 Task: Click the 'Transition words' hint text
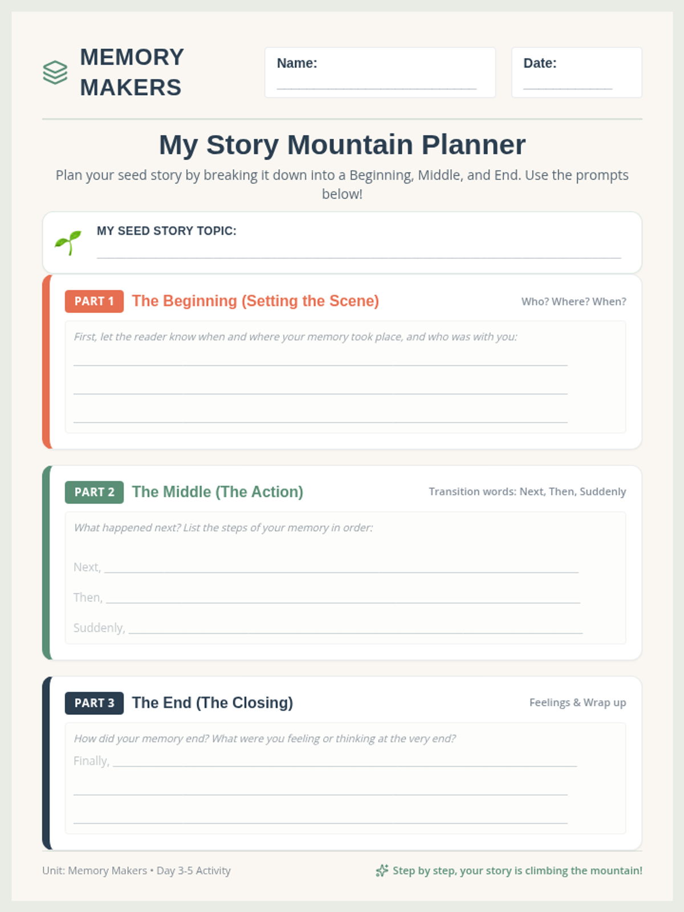(527, 491)
